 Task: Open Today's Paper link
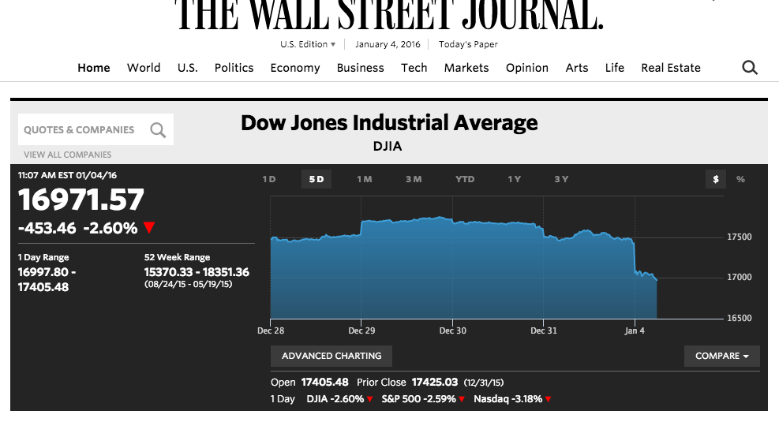click(468, 44)
